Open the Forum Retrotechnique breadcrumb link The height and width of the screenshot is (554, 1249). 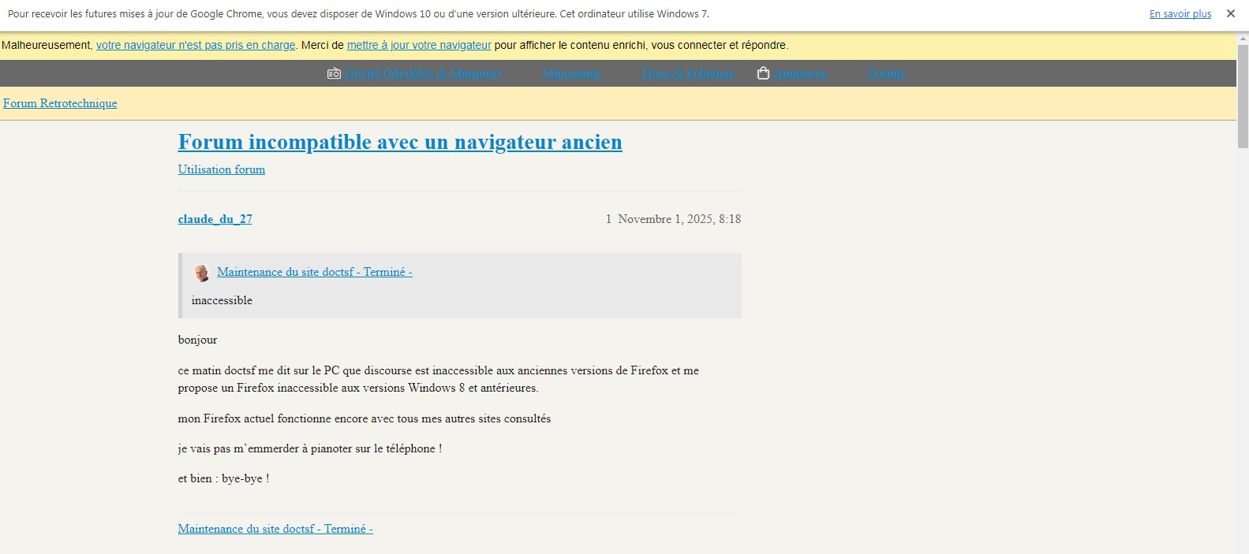tap(60, 103)
